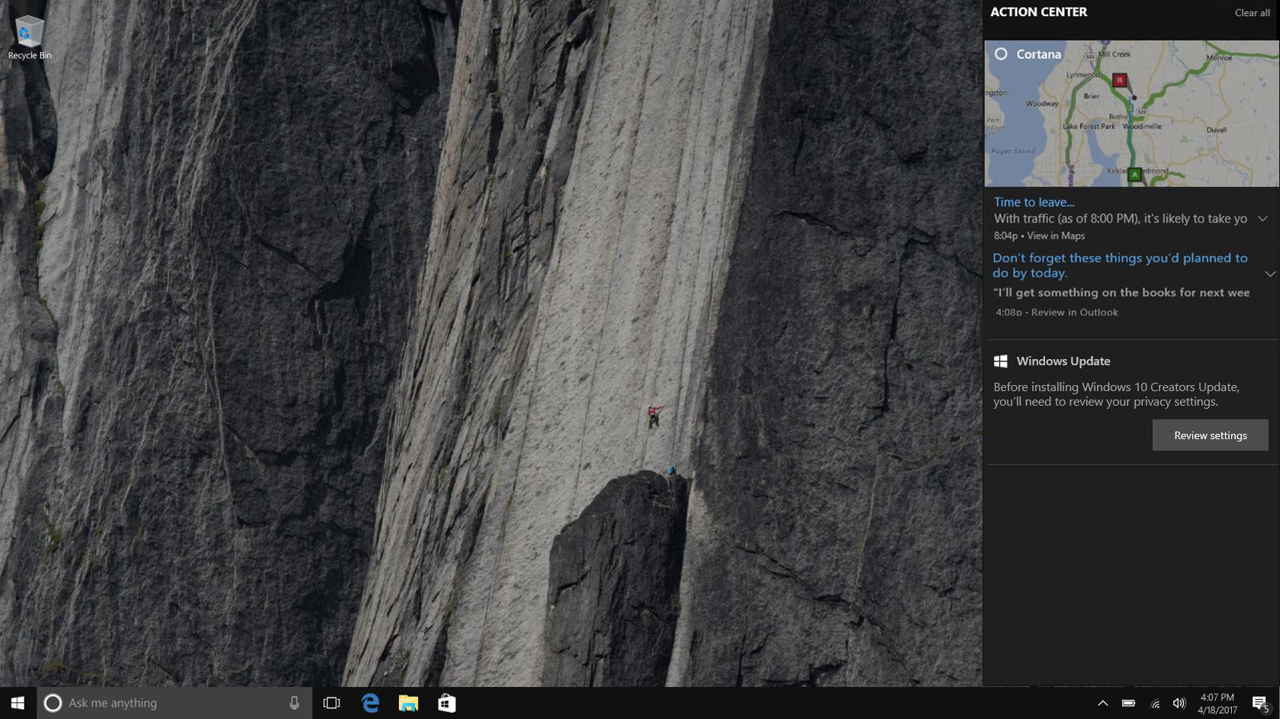The height and width of the screenshot is (719, 1280).
Task: Toggle the Action Center notification icon
Action: click(x=1260, y=703)
